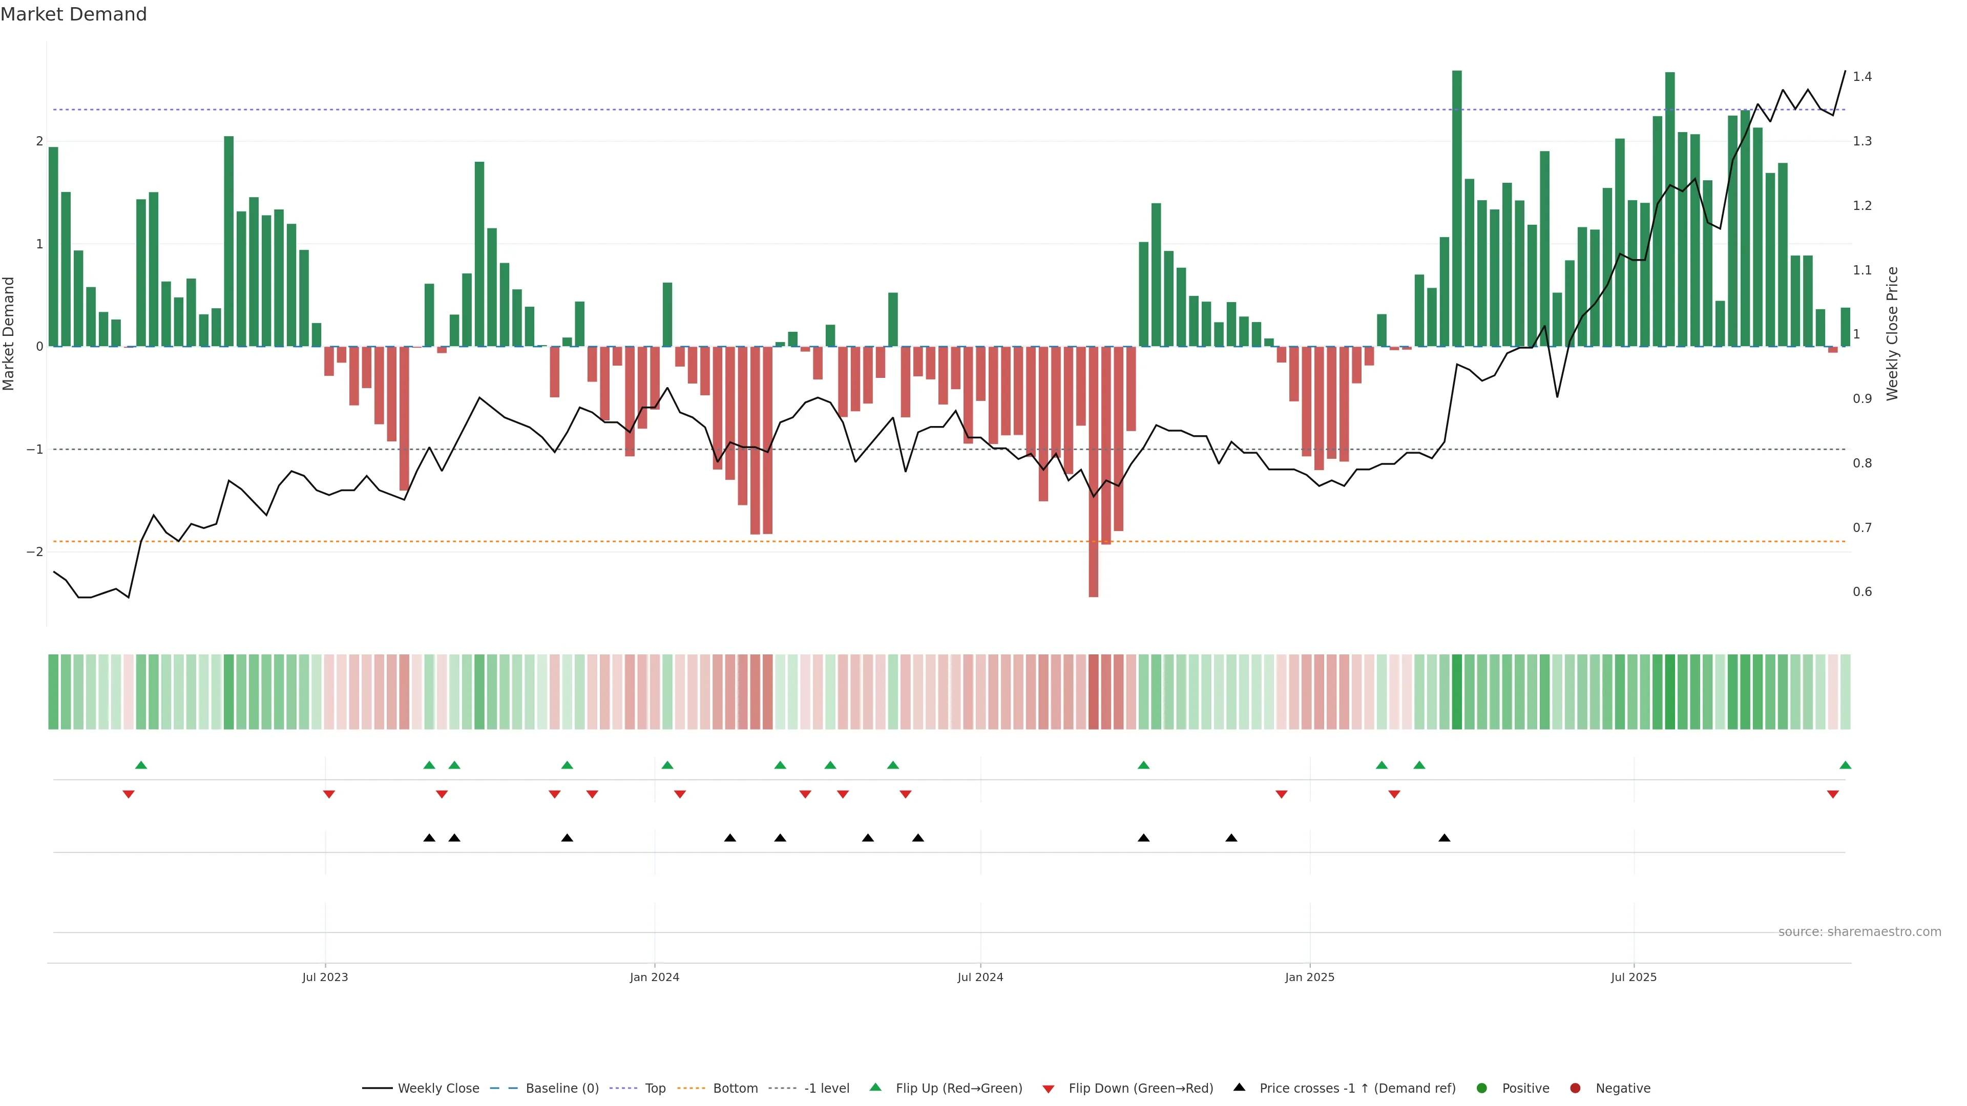This screenshot has width=1967, height=1106.
Task: Click the darkest red cell in heatmap strip
Action: (1094, 692)
